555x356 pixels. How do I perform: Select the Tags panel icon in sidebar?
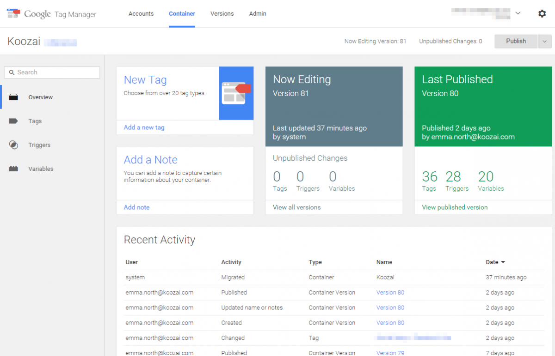click(x=14, y=121)
